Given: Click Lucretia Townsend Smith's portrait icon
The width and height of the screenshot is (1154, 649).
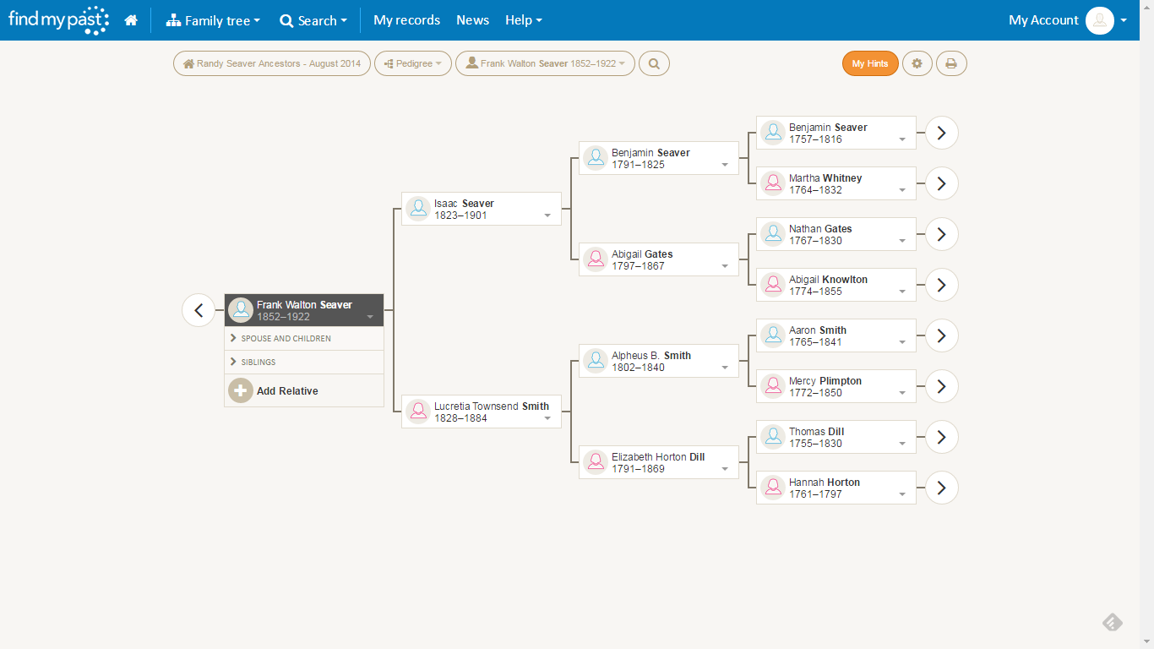Looking at the screenshot, I should (x=418, y=412).
